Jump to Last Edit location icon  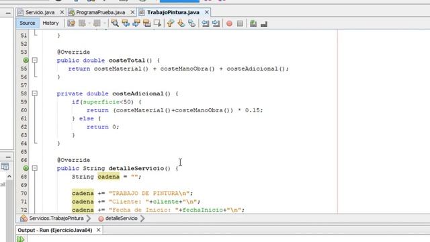pyautogui.click(x=71, y=24)
